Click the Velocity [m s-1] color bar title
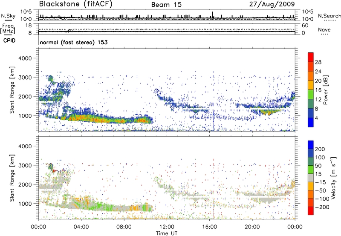 point(333,178)
